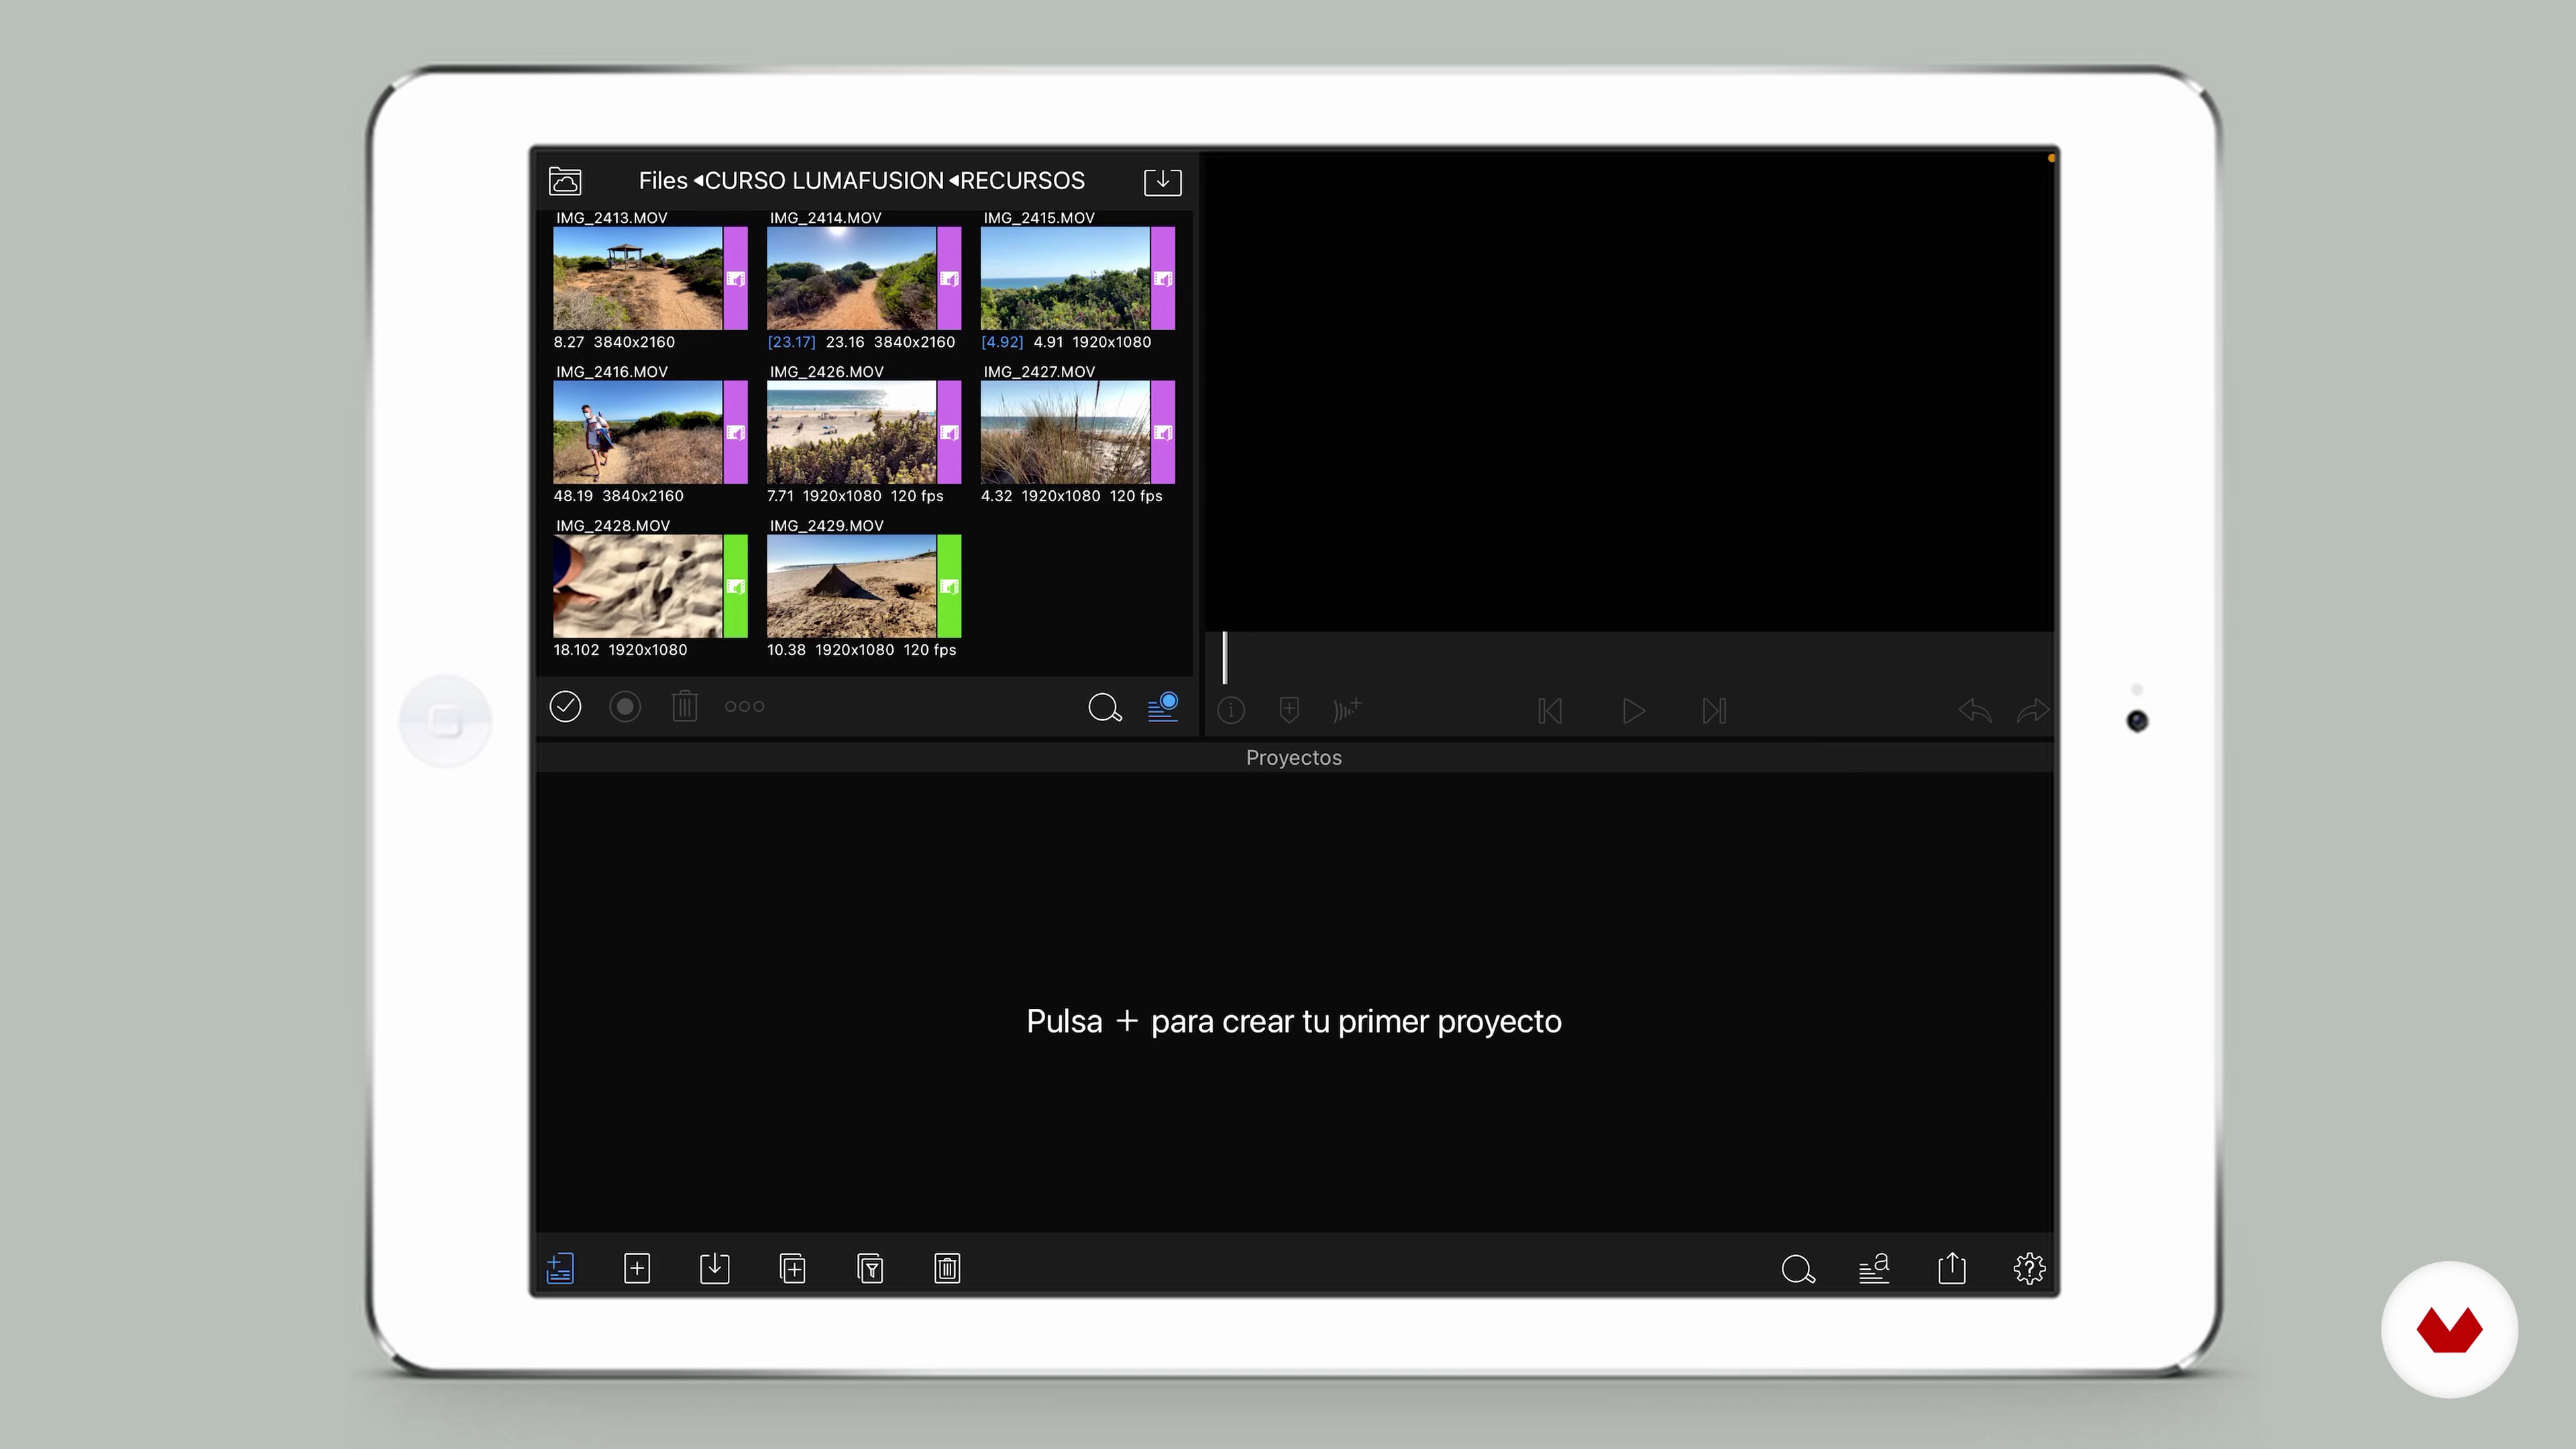Viewport: 2576px width, 1449px height.
Task: Select the IMG_2416.MOV clip thumbnail
Action: 638,432
